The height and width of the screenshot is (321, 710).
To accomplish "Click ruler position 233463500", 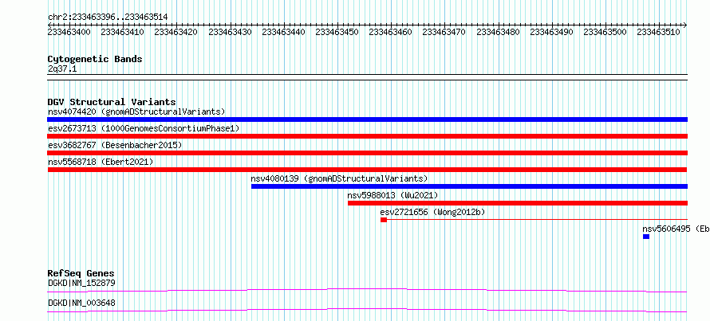I will pyautogui.click(x=605, y=32).
